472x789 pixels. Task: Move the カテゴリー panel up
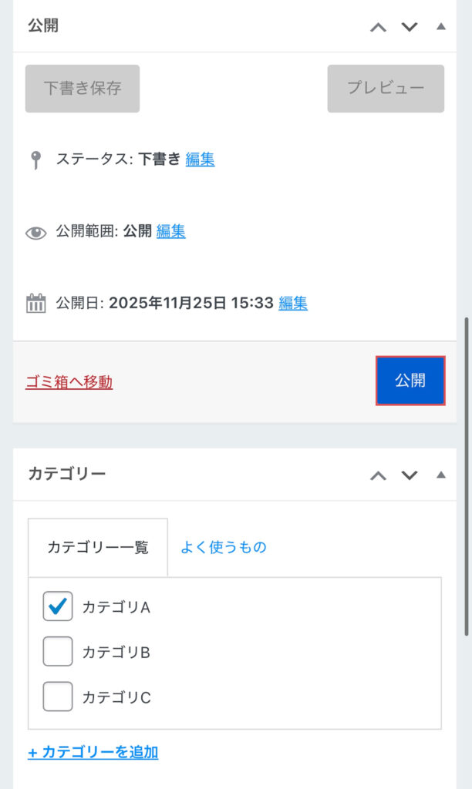pyautogui.click(x=378, y=475)
